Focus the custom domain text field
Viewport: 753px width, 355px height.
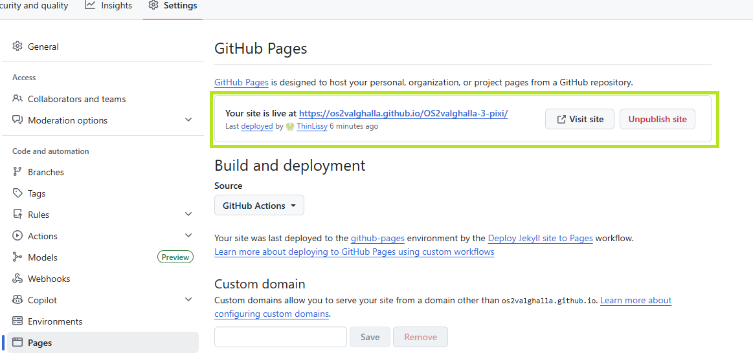pyautogui.click(x=280, y=337)
